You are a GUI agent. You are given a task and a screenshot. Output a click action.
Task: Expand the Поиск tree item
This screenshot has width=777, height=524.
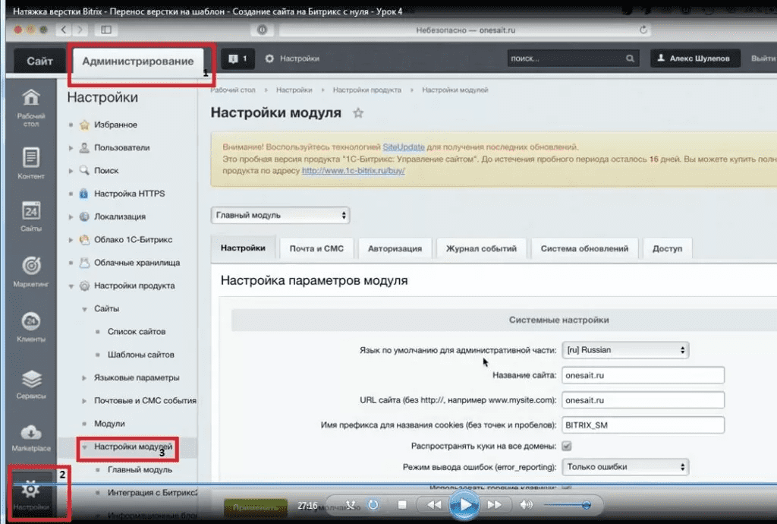pos(71,171)
